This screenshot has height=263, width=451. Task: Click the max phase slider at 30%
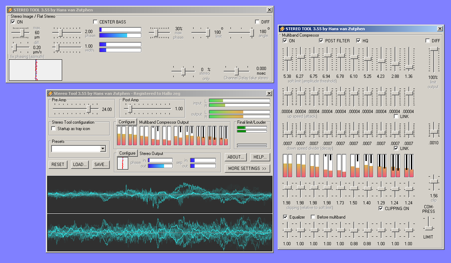(159, 33)
